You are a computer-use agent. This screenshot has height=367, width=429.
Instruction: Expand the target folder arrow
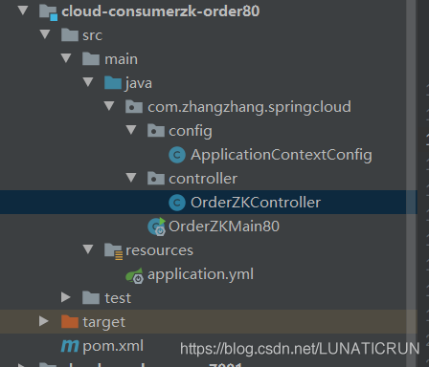(x=44, y=321)
